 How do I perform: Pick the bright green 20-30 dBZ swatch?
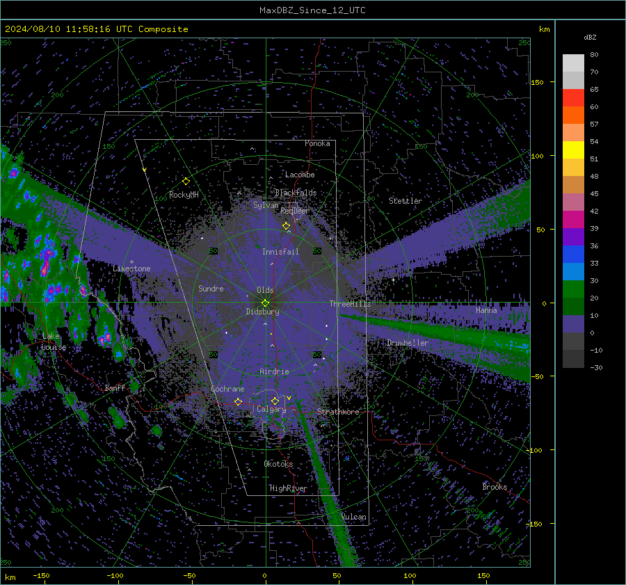pos(573,289)
